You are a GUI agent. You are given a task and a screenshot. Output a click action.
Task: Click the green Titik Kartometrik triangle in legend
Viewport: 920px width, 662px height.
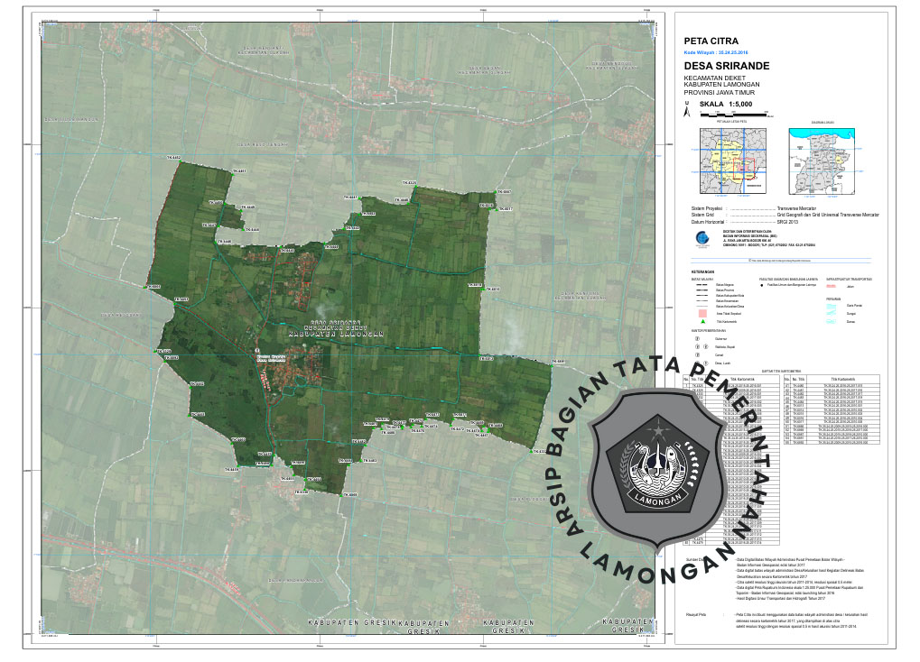coord(701,321)
